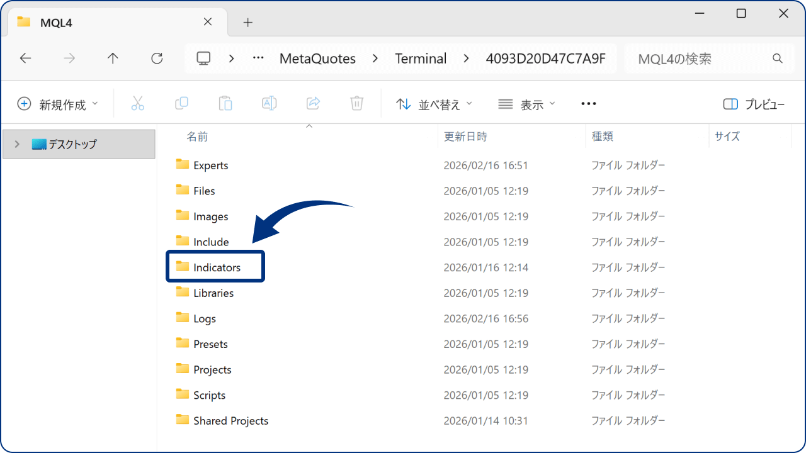
Task: Click the Terminal breadcrumb link
Action: [421, 58]
